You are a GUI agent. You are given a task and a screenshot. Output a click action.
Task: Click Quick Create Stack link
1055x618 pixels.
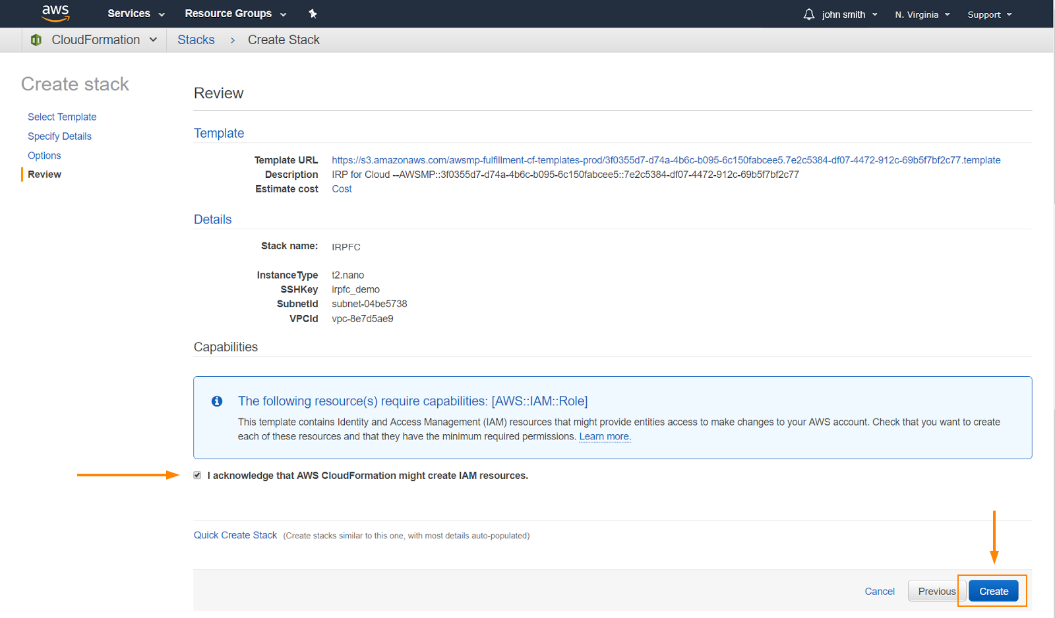click(235, 535)
